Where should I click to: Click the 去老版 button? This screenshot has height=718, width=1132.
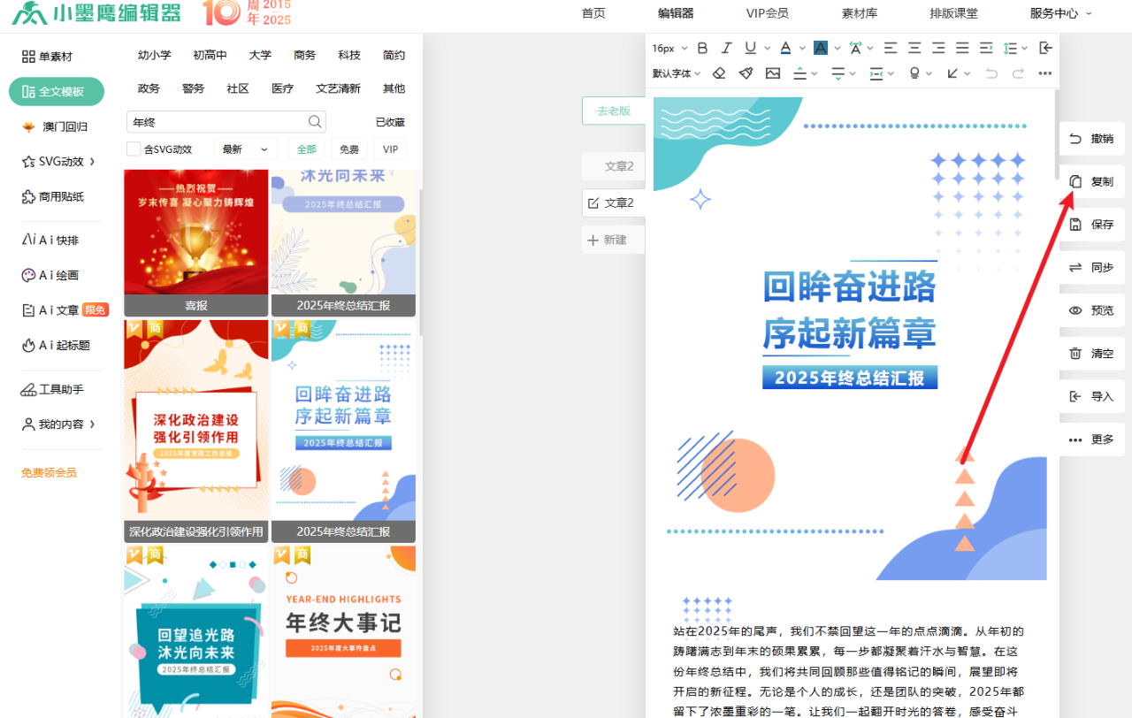pyautogui.click(x=614, y=111)
